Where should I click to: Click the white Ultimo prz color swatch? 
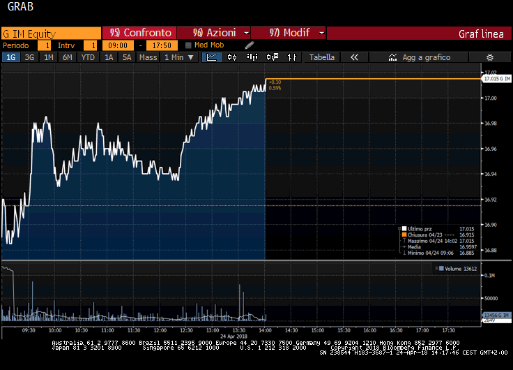coord(404,229)
